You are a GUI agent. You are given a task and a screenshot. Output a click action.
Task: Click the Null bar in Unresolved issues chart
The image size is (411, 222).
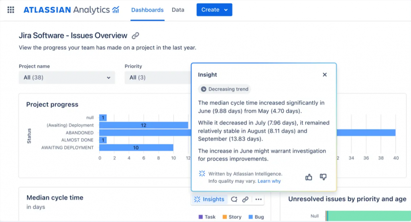click(x=368, y=216)
